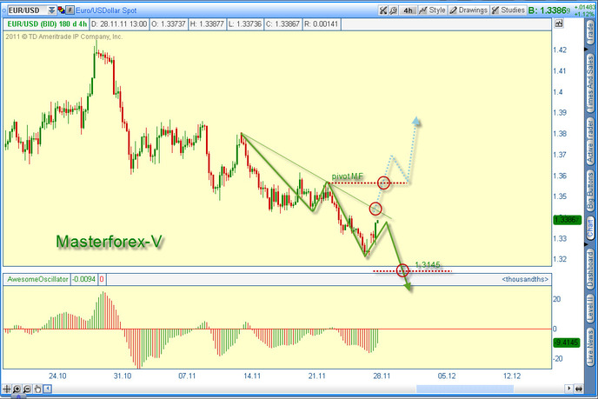Screen dimensions: 598x399
Task: Click the EUR/USD (BID) 180 d 4h label
Action: coord(47,24)
